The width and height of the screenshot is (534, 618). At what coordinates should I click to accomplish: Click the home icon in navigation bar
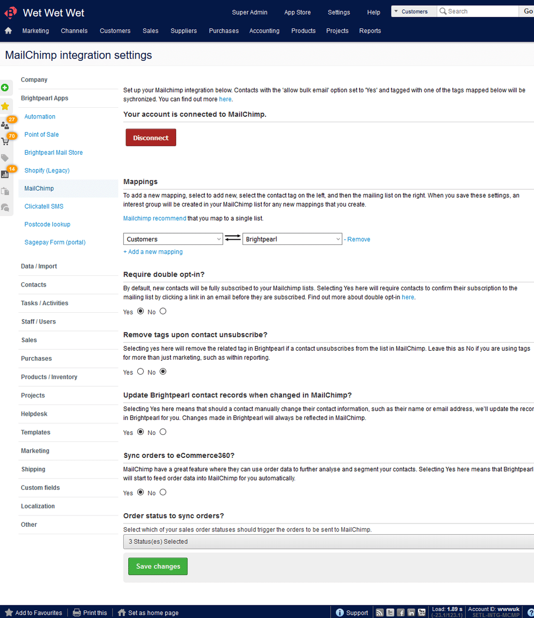click(x=8, y=31)
